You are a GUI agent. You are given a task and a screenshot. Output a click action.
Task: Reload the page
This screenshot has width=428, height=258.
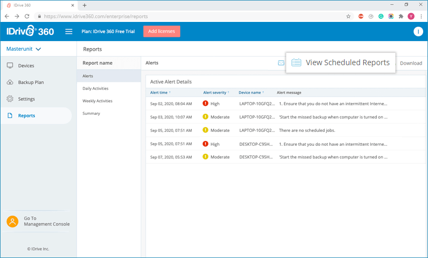pyautogui.click(x=27, y=17)
